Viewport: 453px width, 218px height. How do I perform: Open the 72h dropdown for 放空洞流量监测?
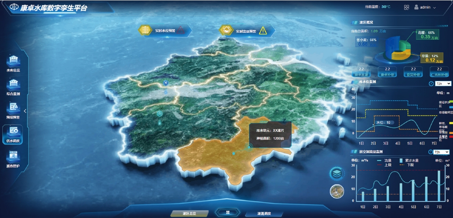pyautogui.click(x=442, y=152)
